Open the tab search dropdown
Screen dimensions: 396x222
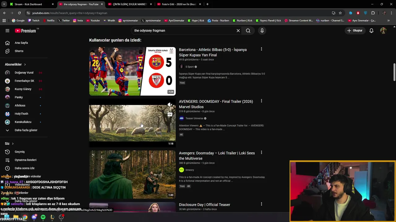[4, 4]
